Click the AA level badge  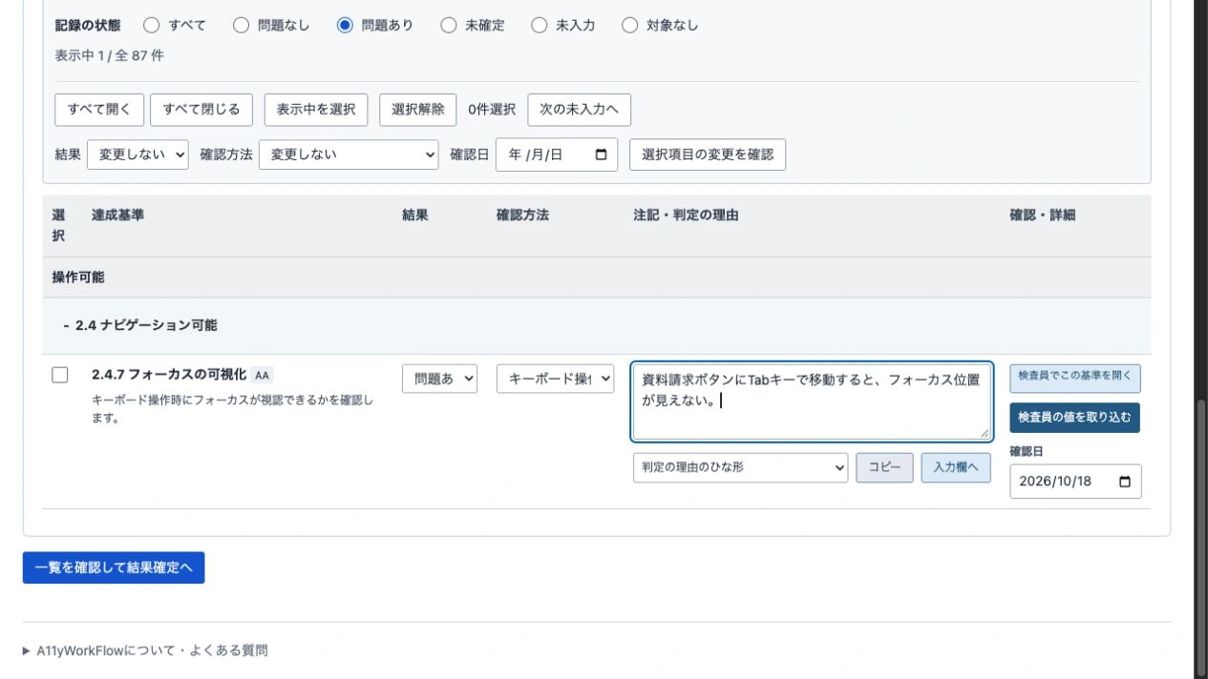point(263,375)
